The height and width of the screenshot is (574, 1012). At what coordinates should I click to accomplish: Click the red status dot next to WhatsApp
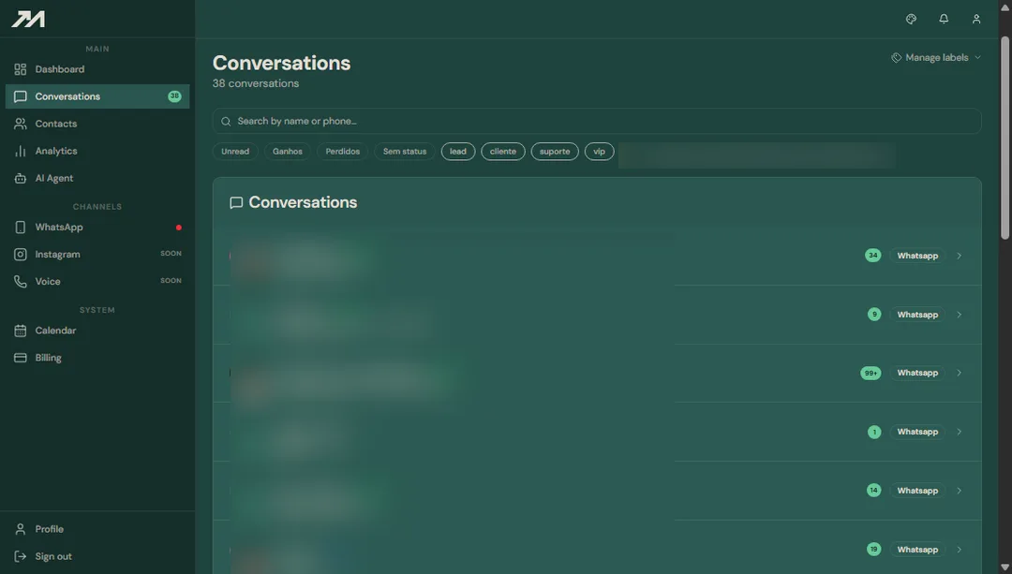click(x=179, y=227)
